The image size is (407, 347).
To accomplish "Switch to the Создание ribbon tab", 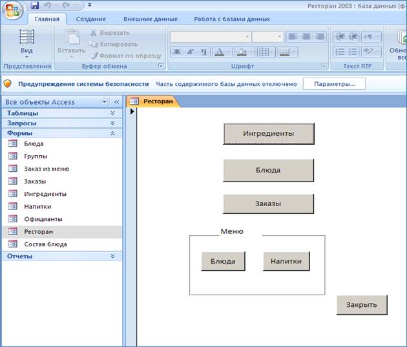I will click(90, 19).
